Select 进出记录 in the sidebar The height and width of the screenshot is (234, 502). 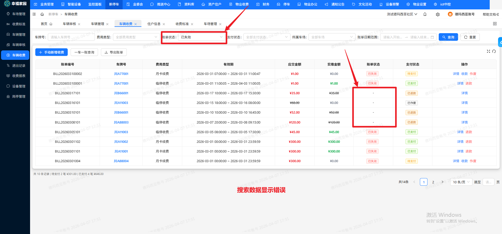click(19, 66)
